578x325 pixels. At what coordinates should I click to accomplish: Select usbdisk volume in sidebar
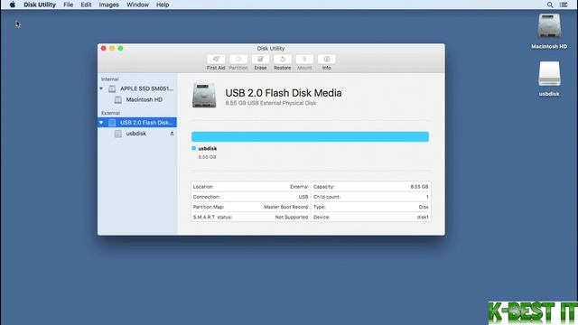click(x=137, y=134)
